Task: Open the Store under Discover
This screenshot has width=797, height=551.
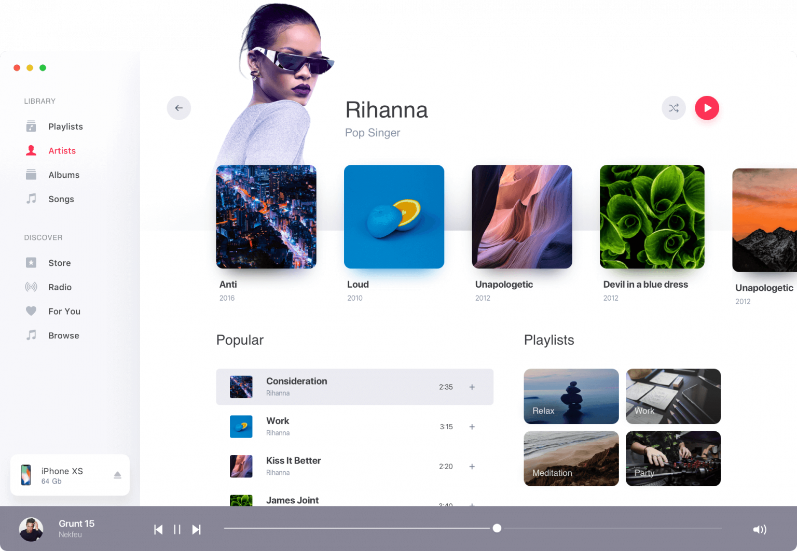Action: click(59, 263)
